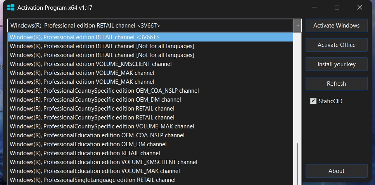Select Professional edition VOLUME_KMSCLIENT channel

click(91, 64)
